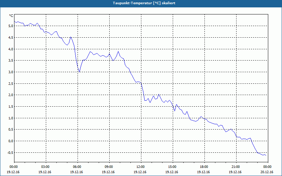The image size is (282, 176).
Task: Click the '19.12.16' date under '18:00'
Action: 203,172
